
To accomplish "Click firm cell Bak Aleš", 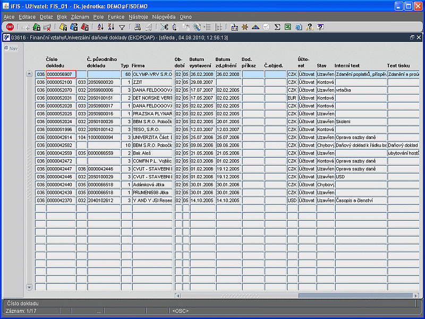I will [152, 153].
